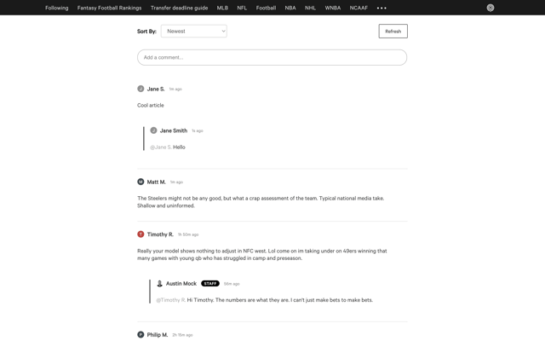Click Jane S. avatar icon
The height and width of the screenshot is (341, 545).
(141, 89)
